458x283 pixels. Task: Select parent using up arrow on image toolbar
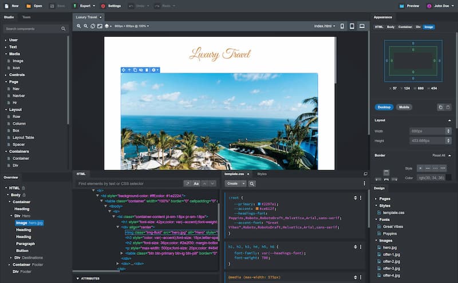pyautogui.click(x=129, y=70)
